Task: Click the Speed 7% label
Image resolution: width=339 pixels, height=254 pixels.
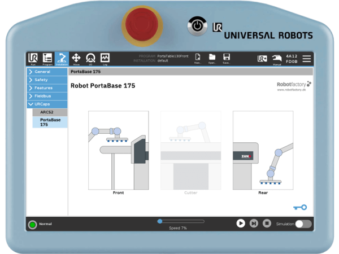Action: [178, 228]
